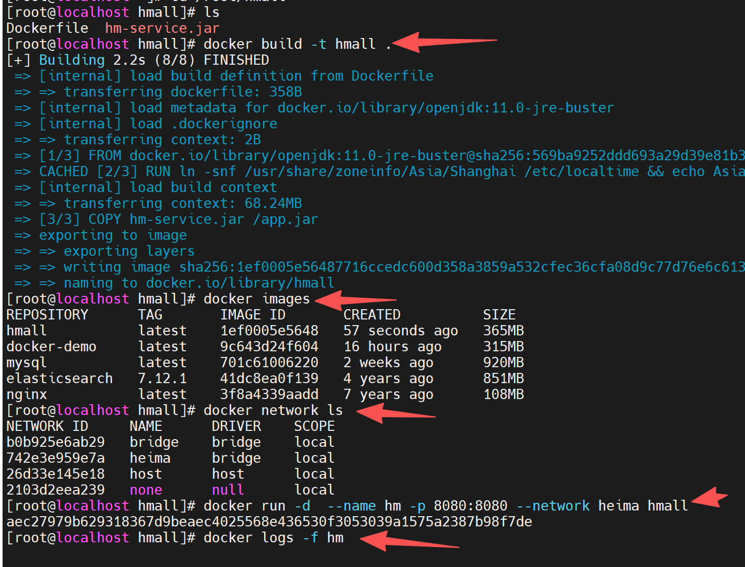Click the magenta 'null' driver value
This screenshot has width=745, height=567.
coord(228,490)
